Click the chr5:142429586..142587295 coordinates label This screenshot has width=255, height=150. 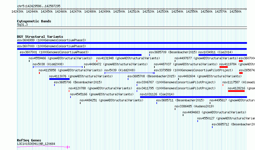click(x=39, y=6)
